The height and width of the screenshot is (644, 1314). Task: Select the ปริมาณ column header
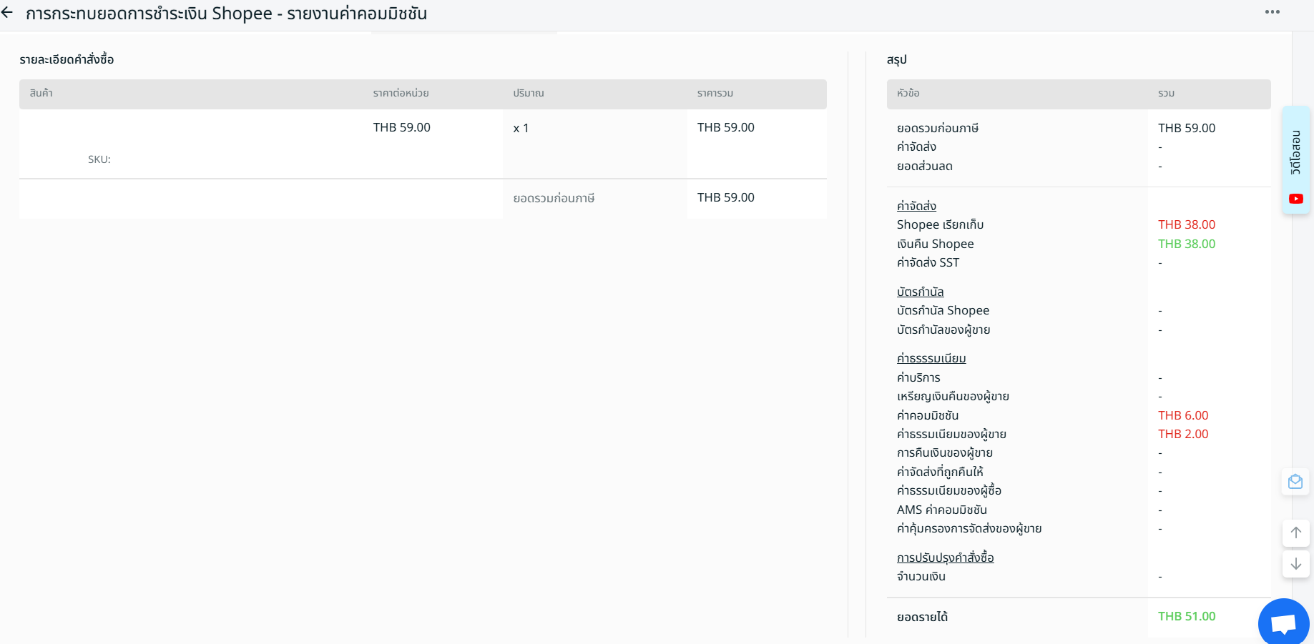(x=528, y=93)
